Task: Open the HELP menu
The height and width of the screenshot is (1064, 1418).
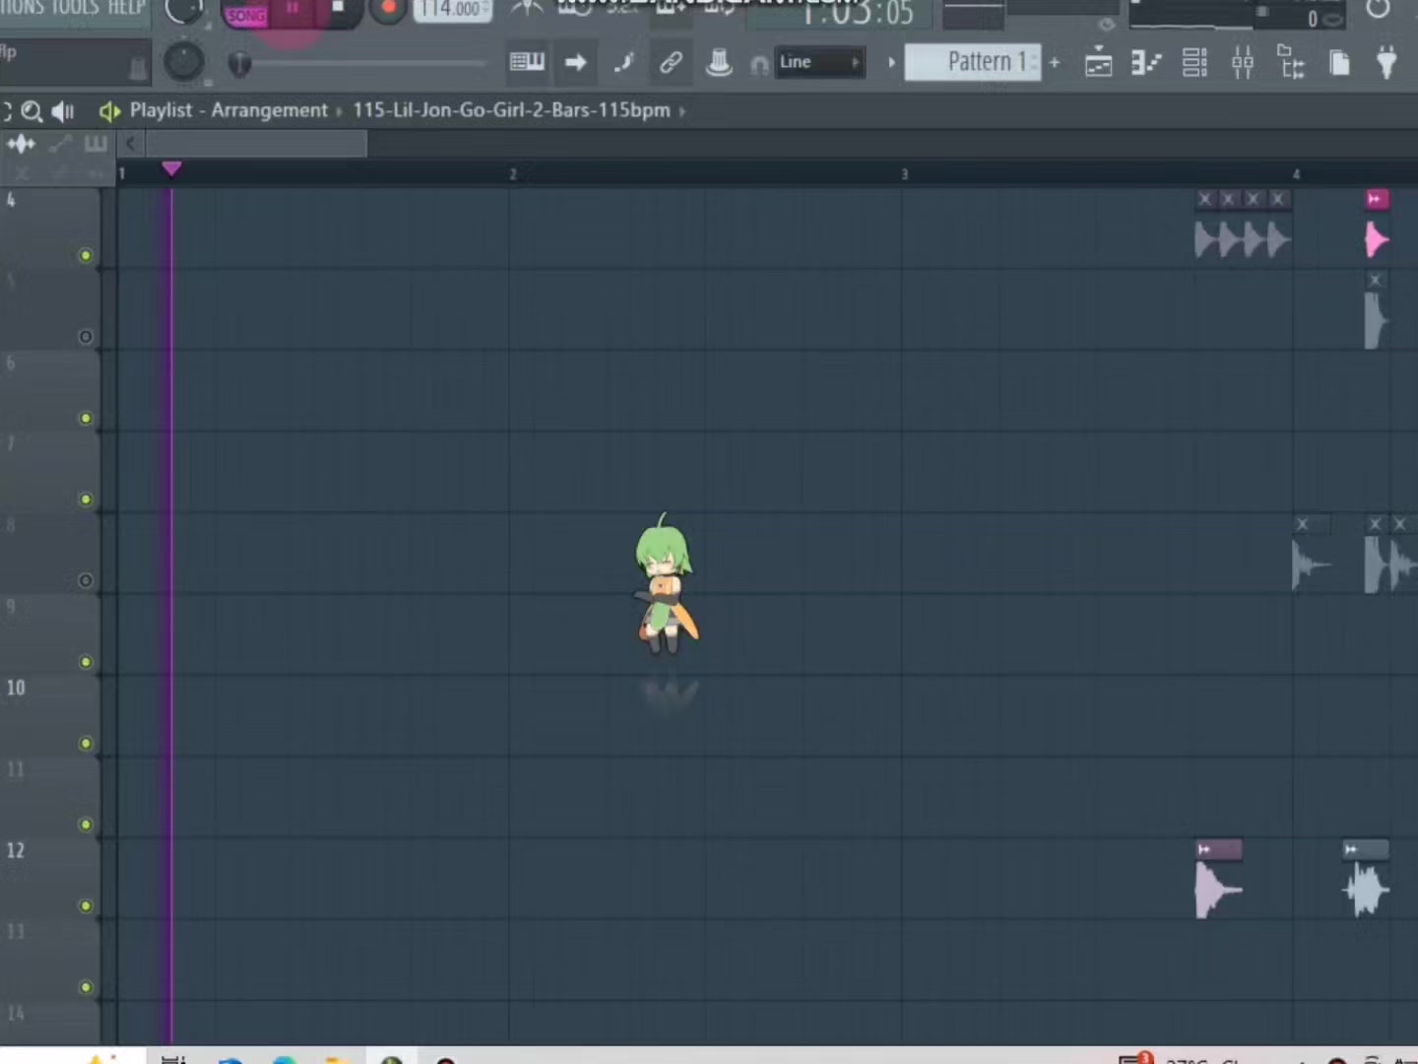Action: tap(126, 7)
